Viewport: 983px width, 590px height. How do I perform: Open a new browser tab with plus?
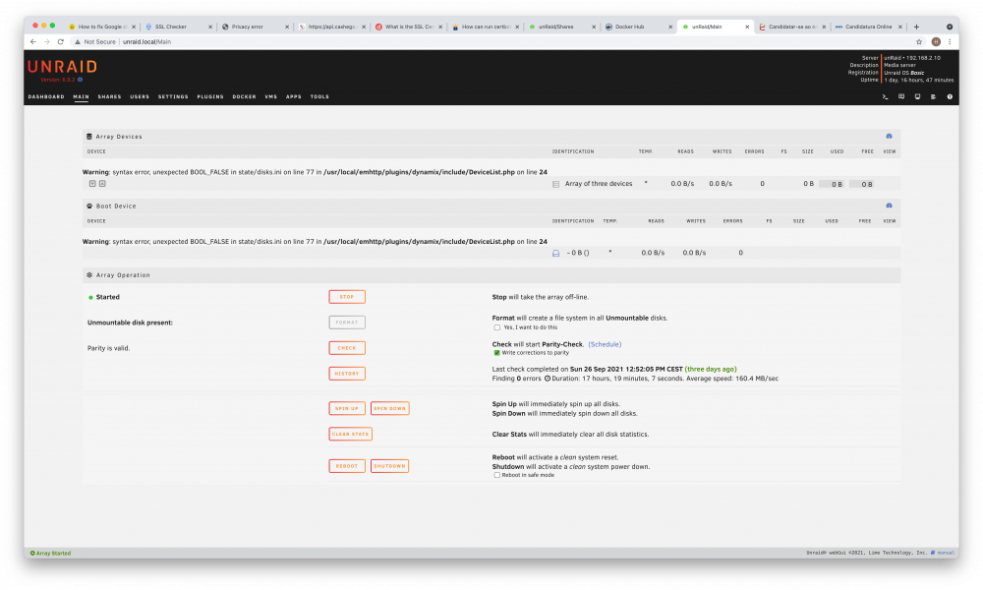pos(916,27)
